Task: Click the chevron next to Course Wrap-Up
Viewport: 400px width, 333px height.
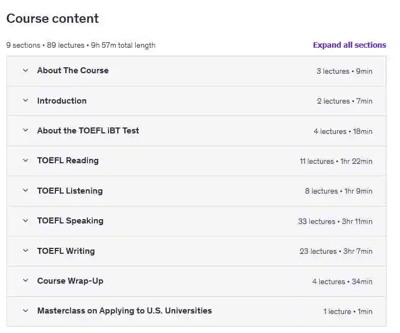Action: tap(25, 281)
